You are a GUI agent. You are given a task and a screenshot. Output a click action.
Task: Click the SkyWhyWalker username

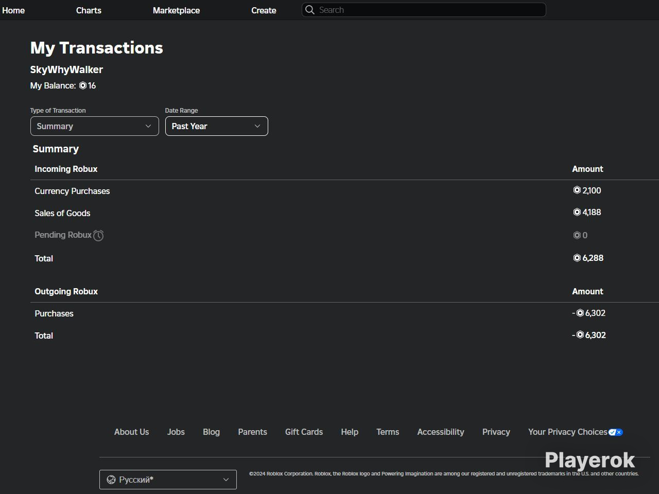click(x=66, y=69)
